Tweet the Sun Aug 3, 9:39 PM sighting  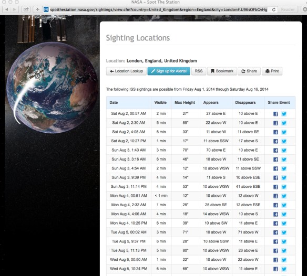[x=284, y=178]
